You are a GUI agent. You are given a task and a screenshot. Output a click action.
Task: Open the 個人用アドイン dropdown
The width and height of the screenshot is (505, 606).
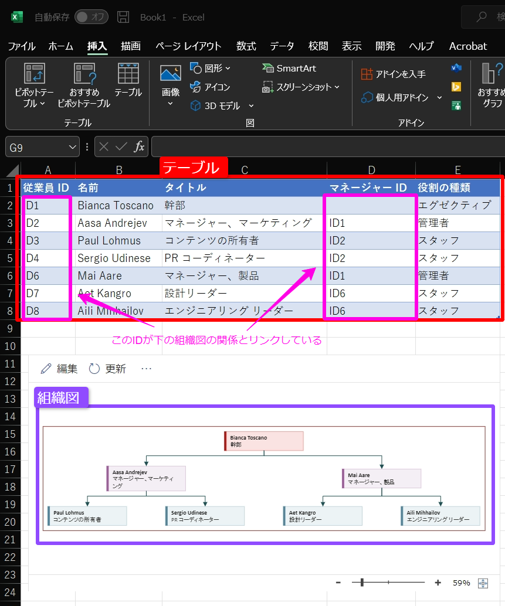pyautogui.click(x=439, y=98)
